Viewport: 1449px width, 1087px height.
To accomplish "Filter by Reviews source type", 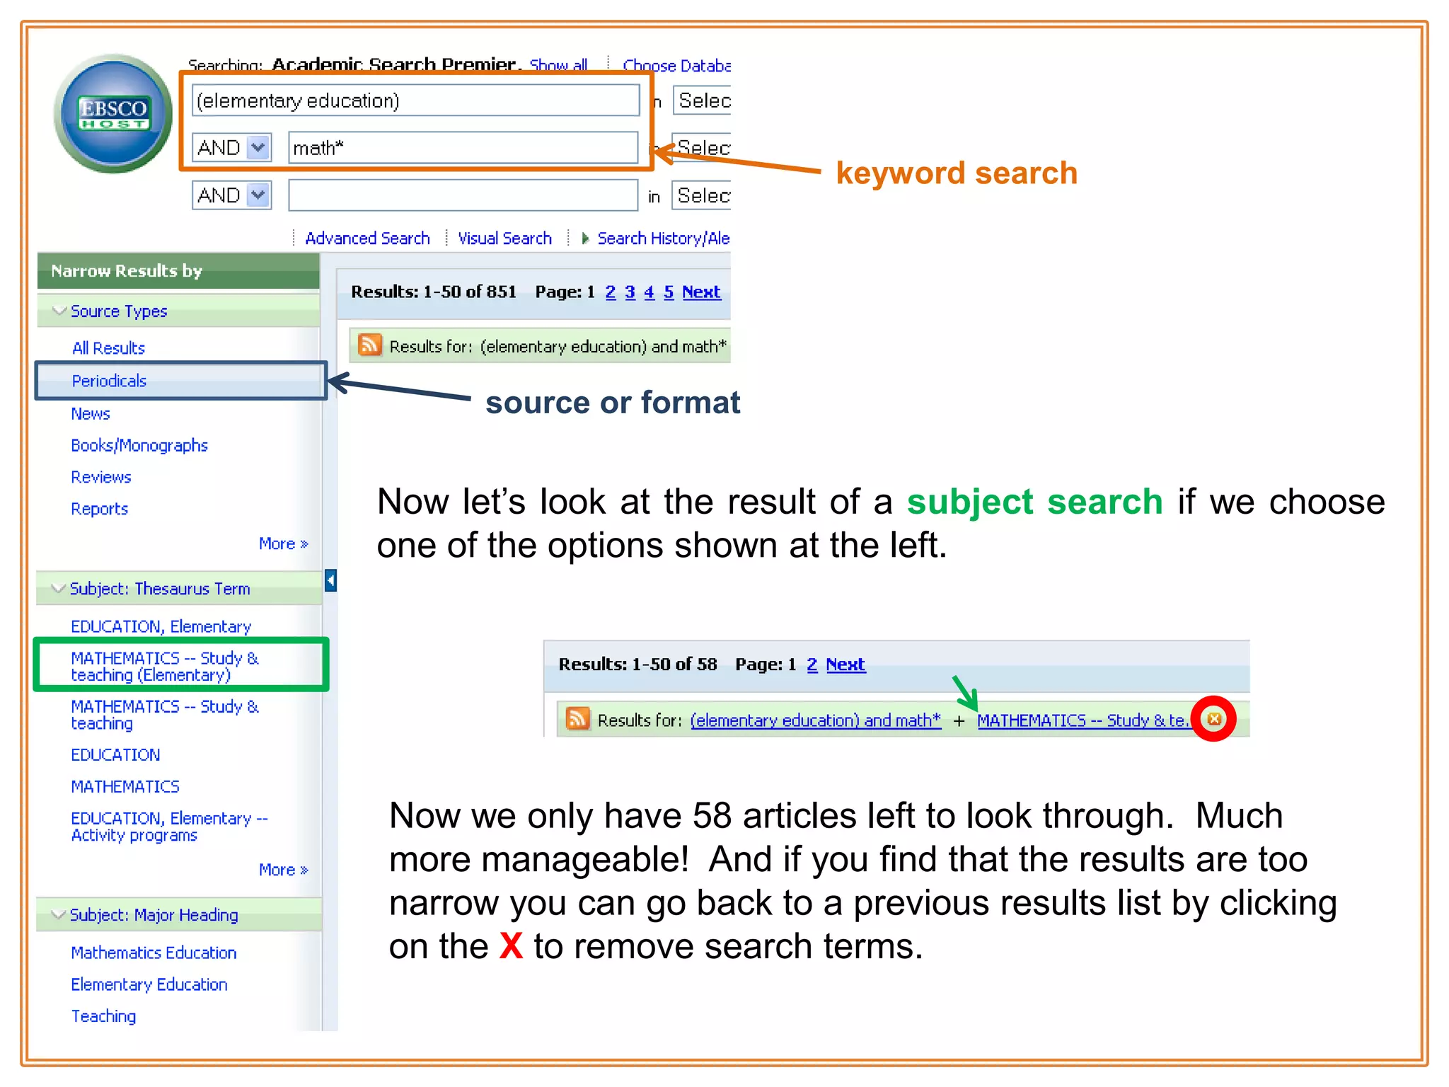I will tap(101, 477).
